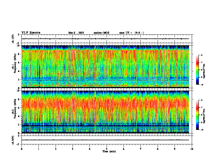Click the "6" kHz tick on ch.2 spectrogram
The image size is (216, 167).
[19, 108]
